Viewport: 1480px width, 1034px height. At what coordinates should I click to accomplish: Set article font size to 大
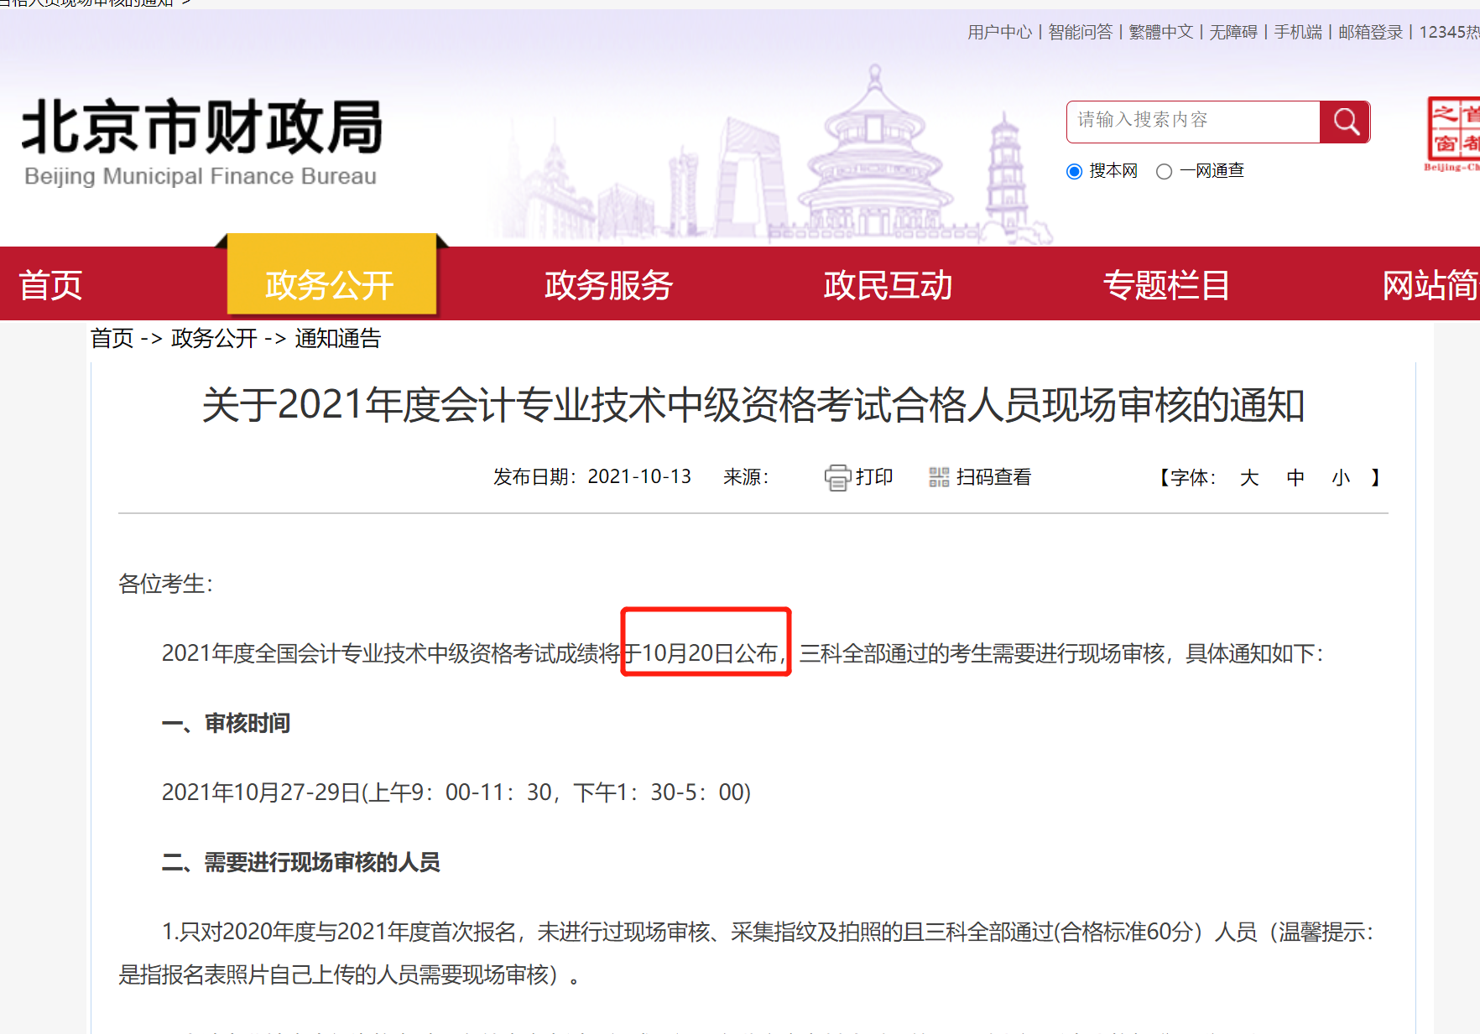1249,477
